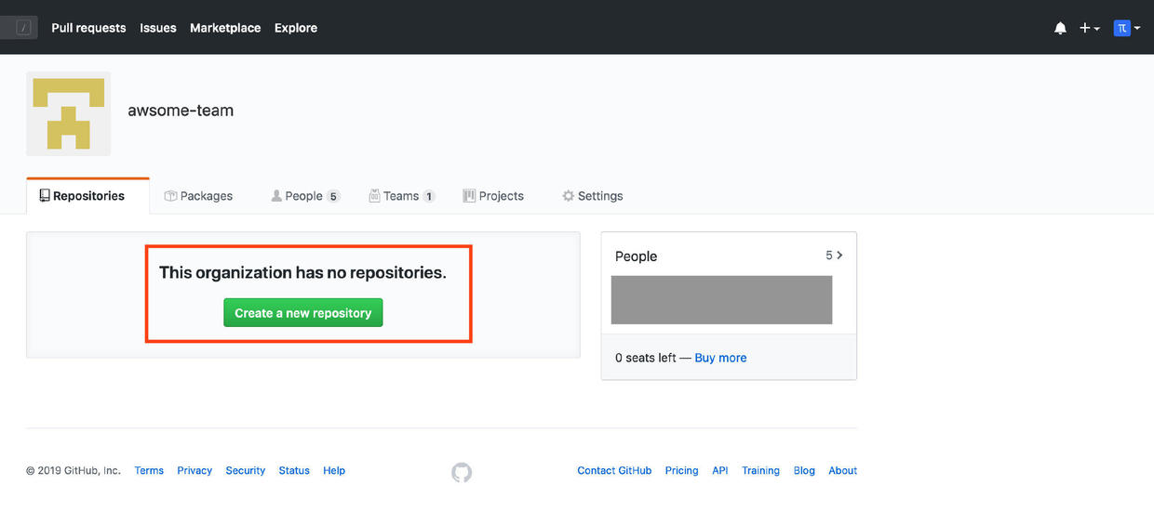Check GitHub Status footer link
Viewport: 1154px width, 511px height.
(x=294, y=471)
